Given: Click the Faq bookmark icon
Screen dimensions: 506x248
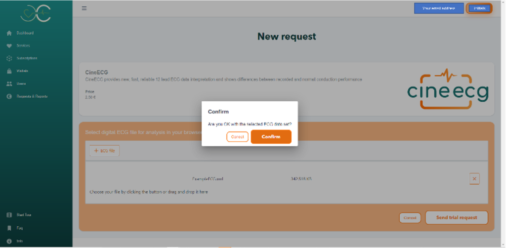Looking at the screenshot, I should point(9,228).
